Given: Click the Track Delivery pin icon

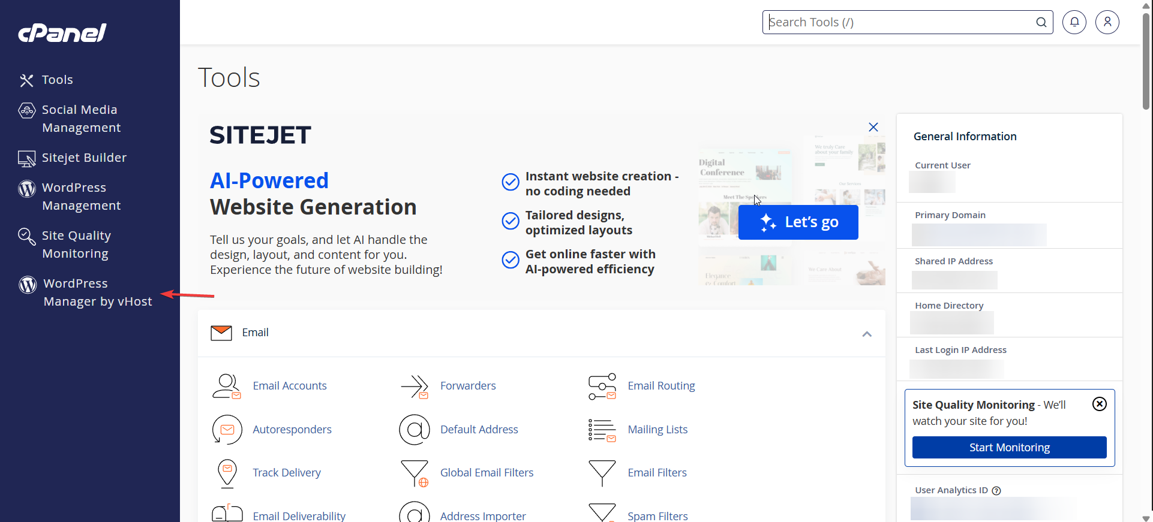Looking at the screenshot, I should pos(227,473).
